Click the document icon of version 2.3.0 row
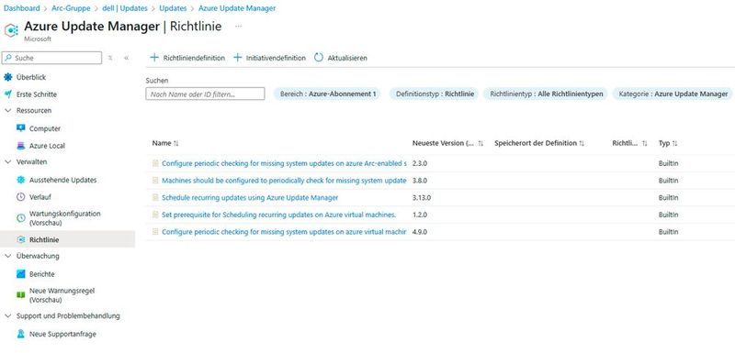Image resolution: width=735 pixels, height=353 pixels. click(x=155, y=163)
